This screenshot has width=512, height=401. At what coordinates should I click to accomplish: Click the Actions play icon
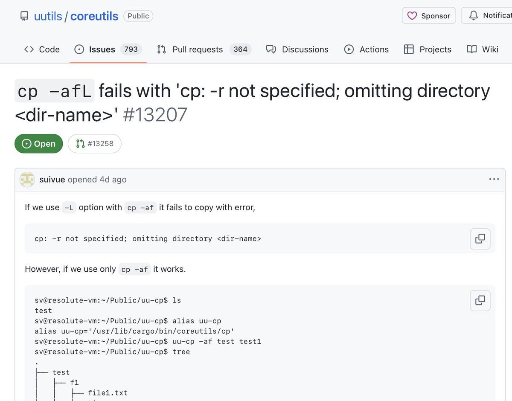pyautogui.click(x=349, y=49)
